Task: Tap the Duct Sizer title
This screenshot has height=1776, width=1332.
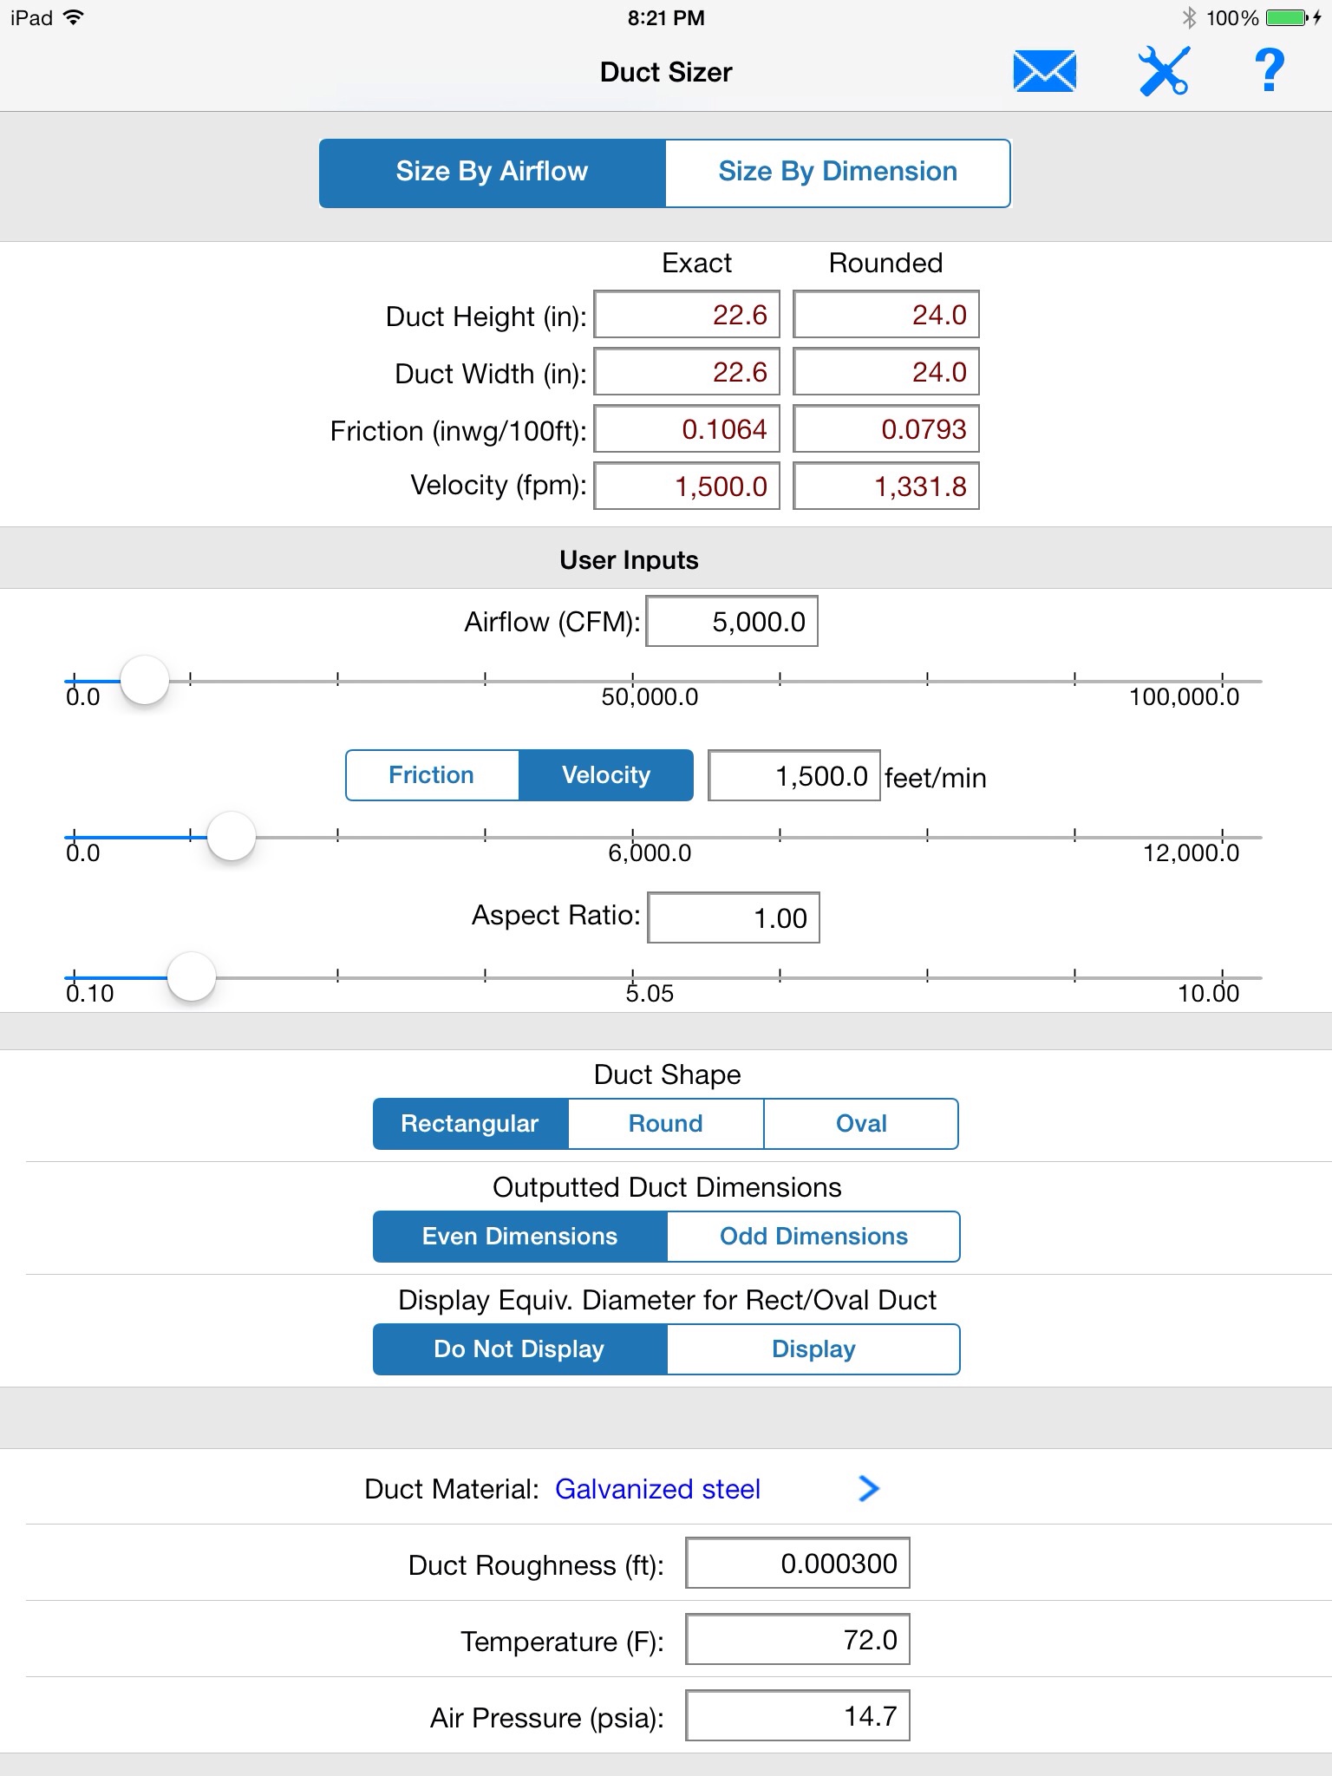Action: pos(666,72)
